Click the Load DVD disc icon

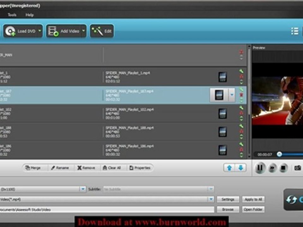pyautogui.click(x=10, y=31)
